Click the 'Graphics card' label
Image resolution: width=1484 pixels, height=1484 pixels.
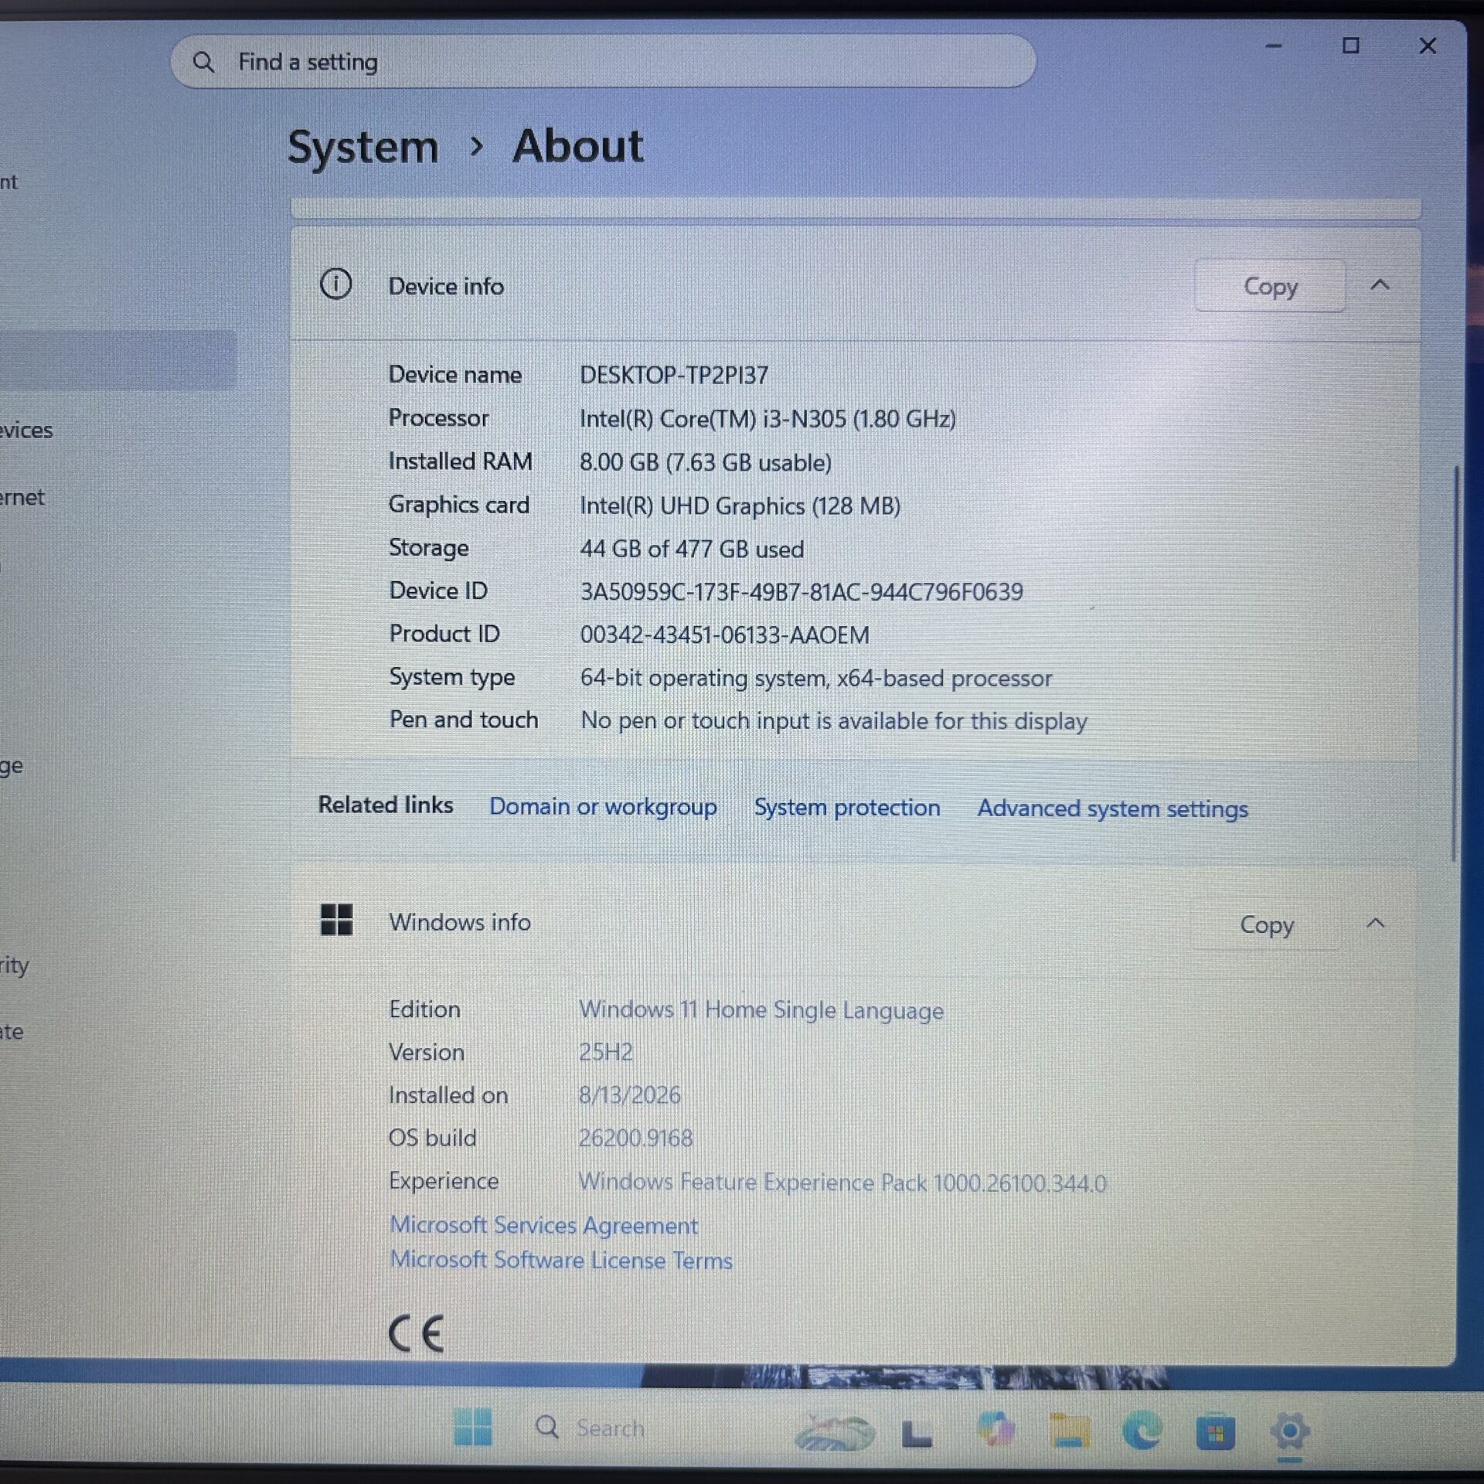tap(459, 505)
